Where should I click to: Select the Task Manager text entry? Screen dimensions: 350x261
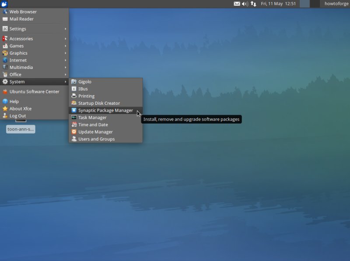92,117
